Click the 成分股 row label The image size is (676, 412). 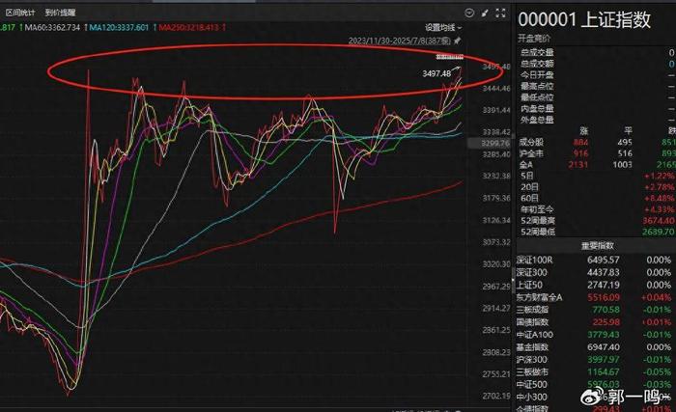531,142
